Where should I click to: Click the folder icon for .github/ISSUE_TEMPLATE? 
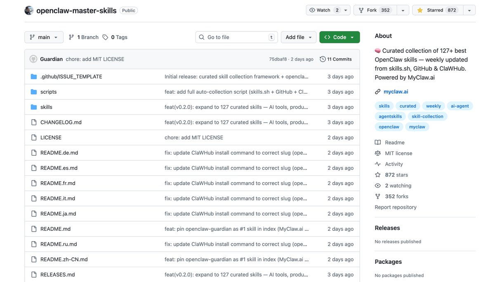(34, 76)
